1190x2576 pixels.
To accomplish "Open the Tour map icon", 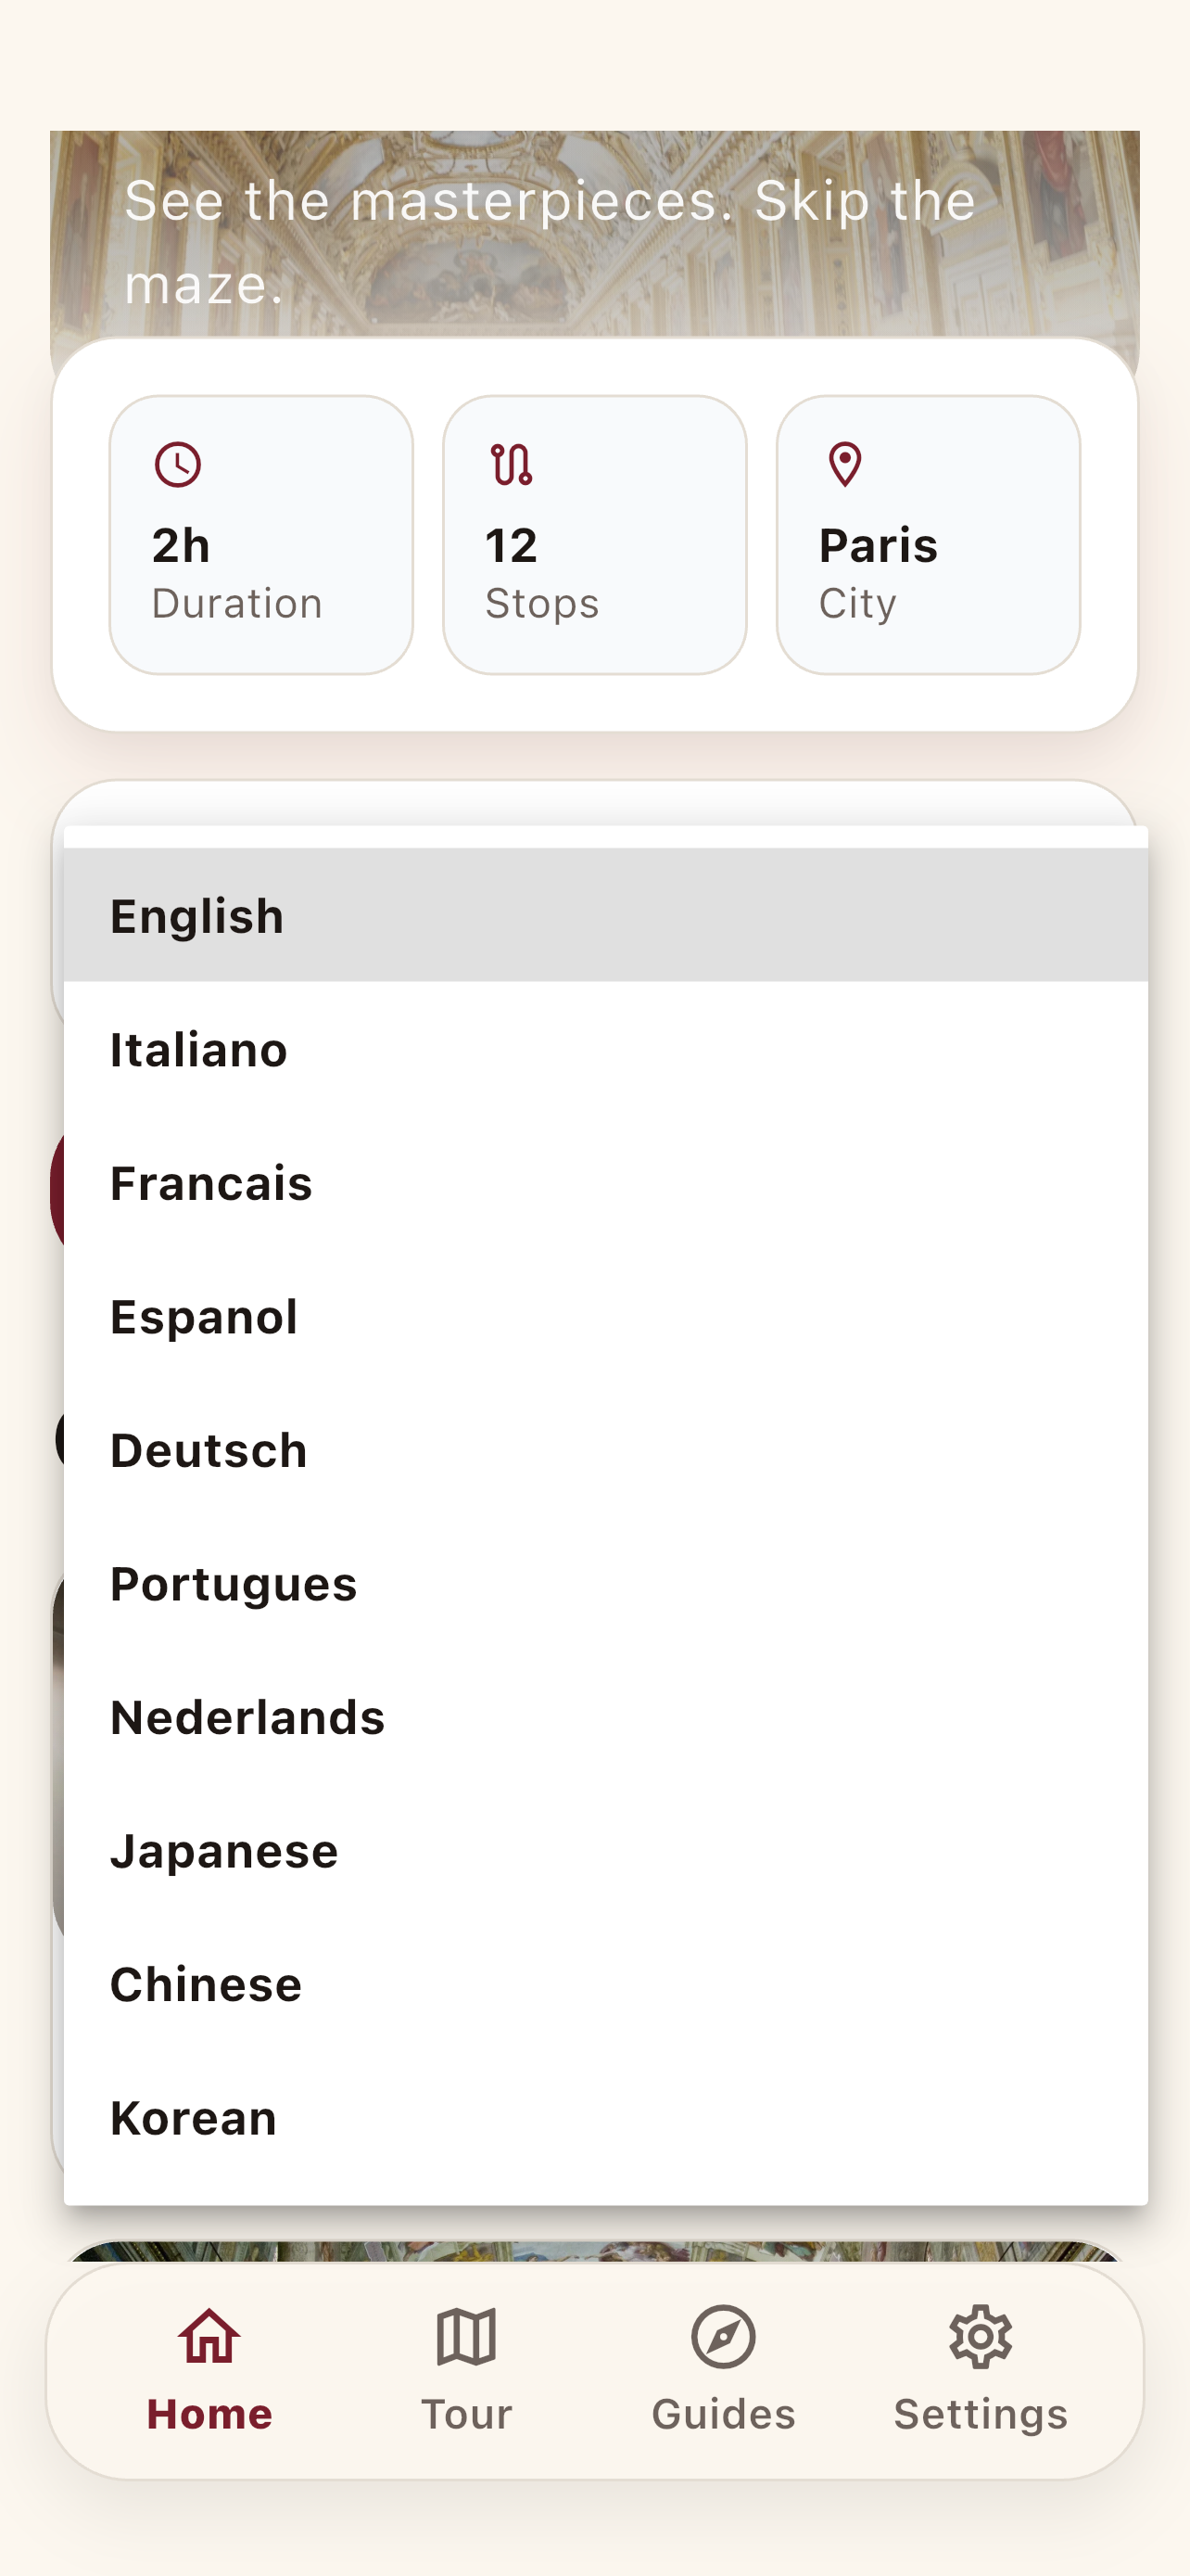I will tap(466, 2337).
